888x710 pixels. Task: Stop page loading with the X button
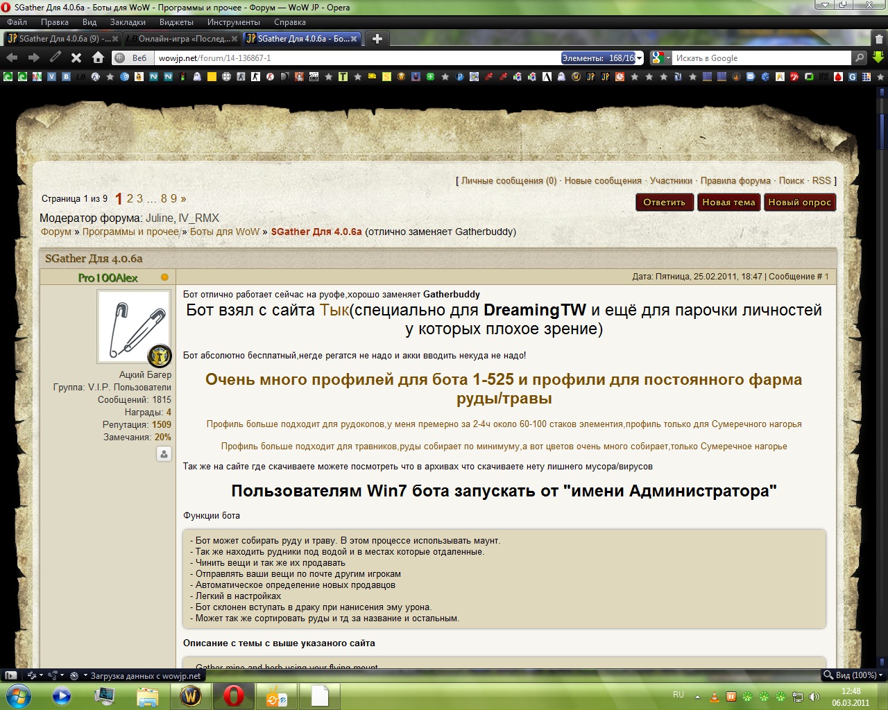(x=76, y=58)
